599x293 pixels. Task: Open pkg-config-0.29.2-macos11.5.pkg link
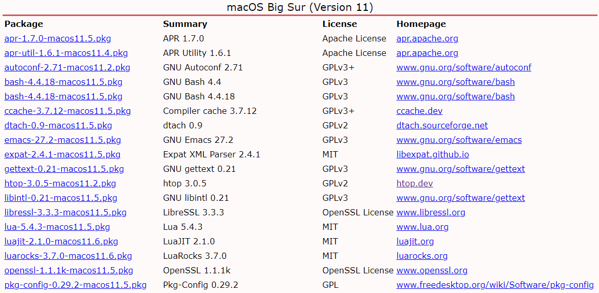[75, 285]
